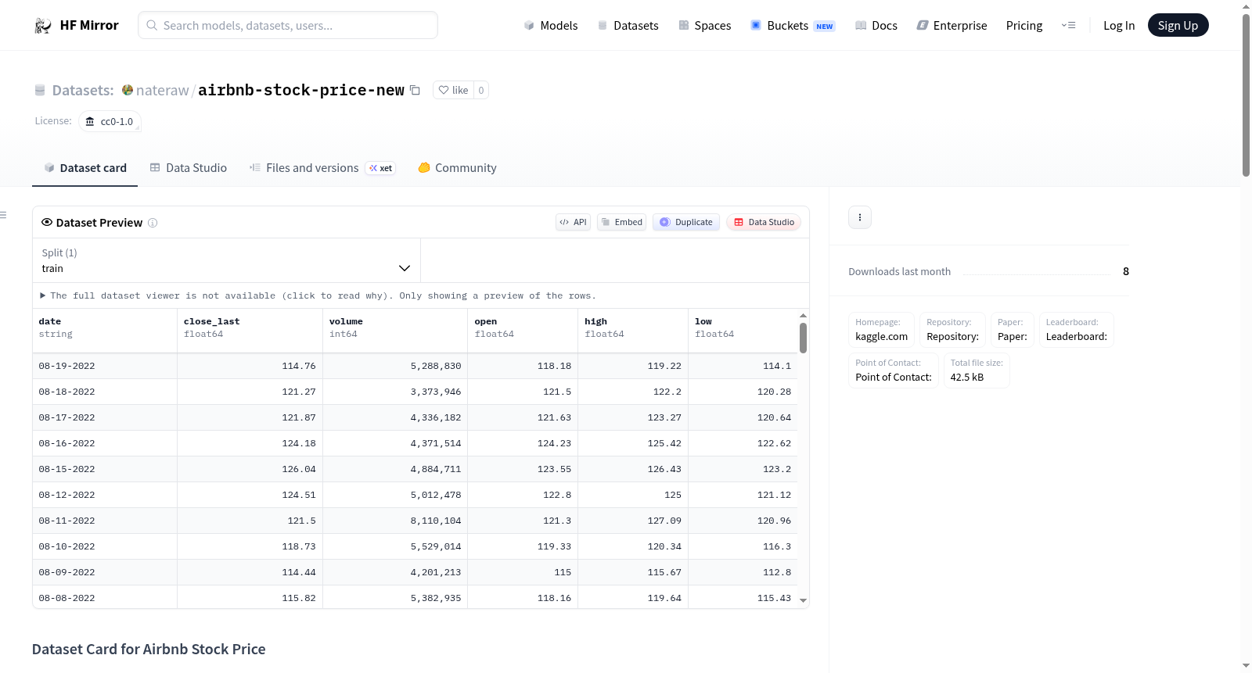The image size is (1252, 673).
Task: Click the heart like button
Action: 453,90
